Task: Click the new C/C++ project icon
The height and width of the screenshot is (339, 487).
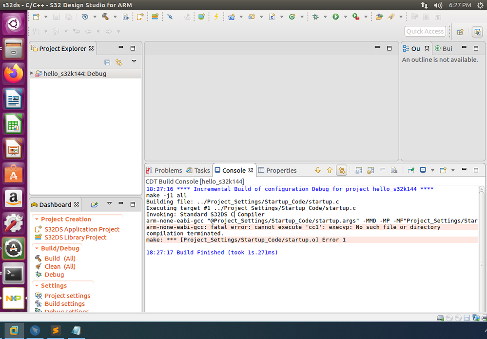Action: [x=232, y=17]
